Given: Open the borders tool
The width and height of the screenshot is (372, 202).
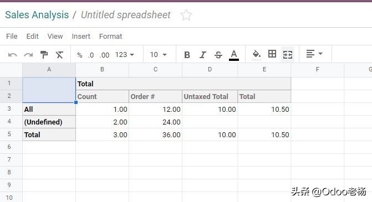Looking at the screenshot, I should [272, 54].
